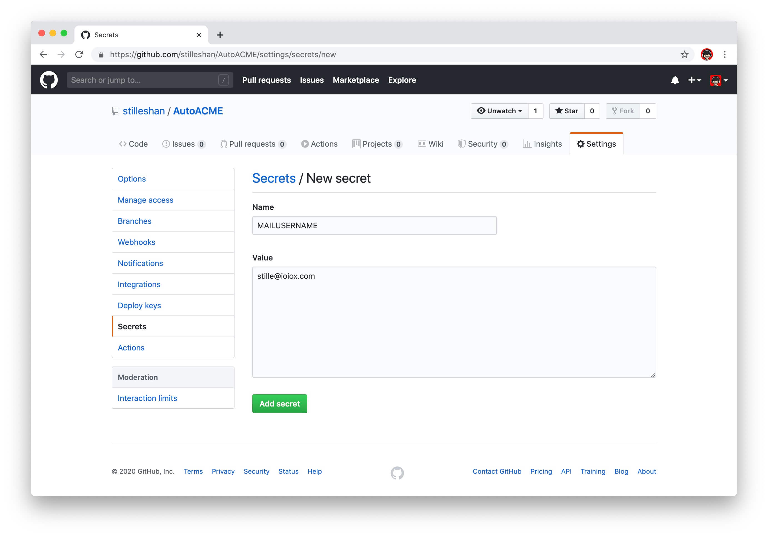Open Explore in top navigation
Screen dimensions: 768x537
coord(402,80)
